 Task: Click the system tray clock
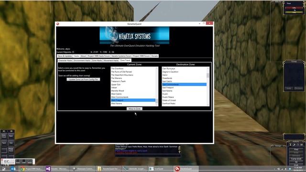297,169
